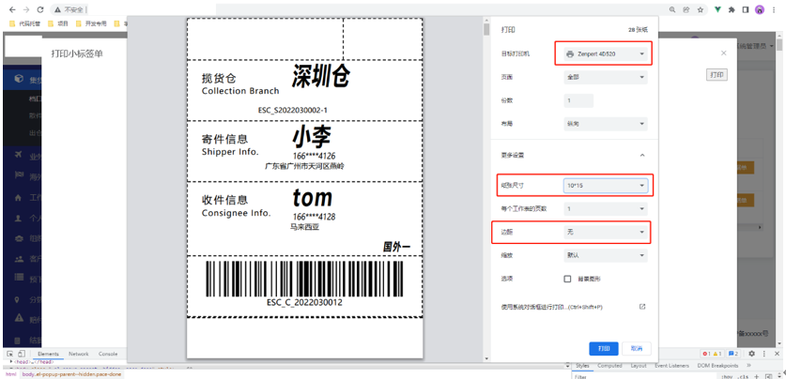Image resolution: width=786 pixels, height=379 pixels.
Task: Open the DOM Breakpoints tab
Action: pos(717,366)
